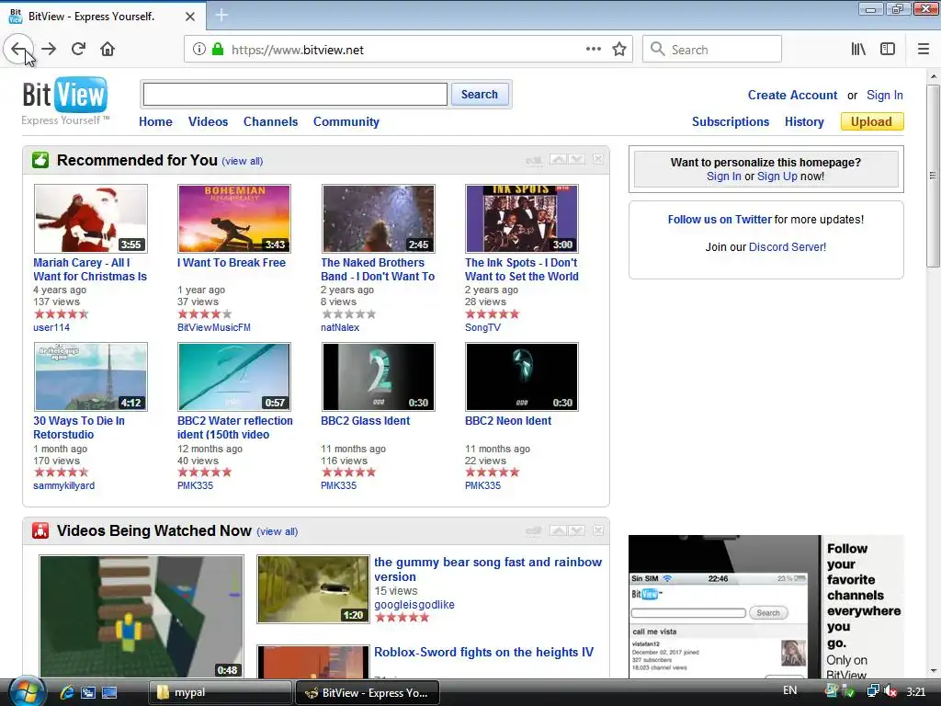This screenshot has width=941, height=706.
Task: Open the Community navigation tab
Action: pyautogui.click(x=346, y=121)
